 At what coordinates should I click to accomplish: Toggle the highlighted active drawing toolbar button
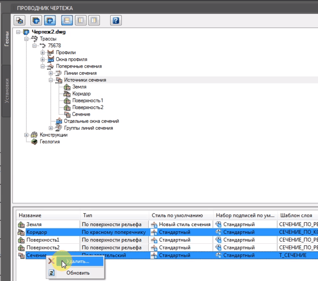(x=49, y=20)
